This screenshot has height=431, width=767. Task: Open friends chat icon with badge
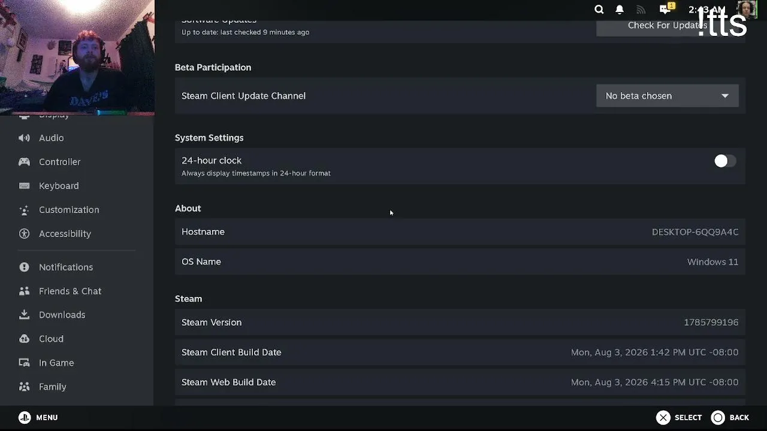[x=666, y=8]
